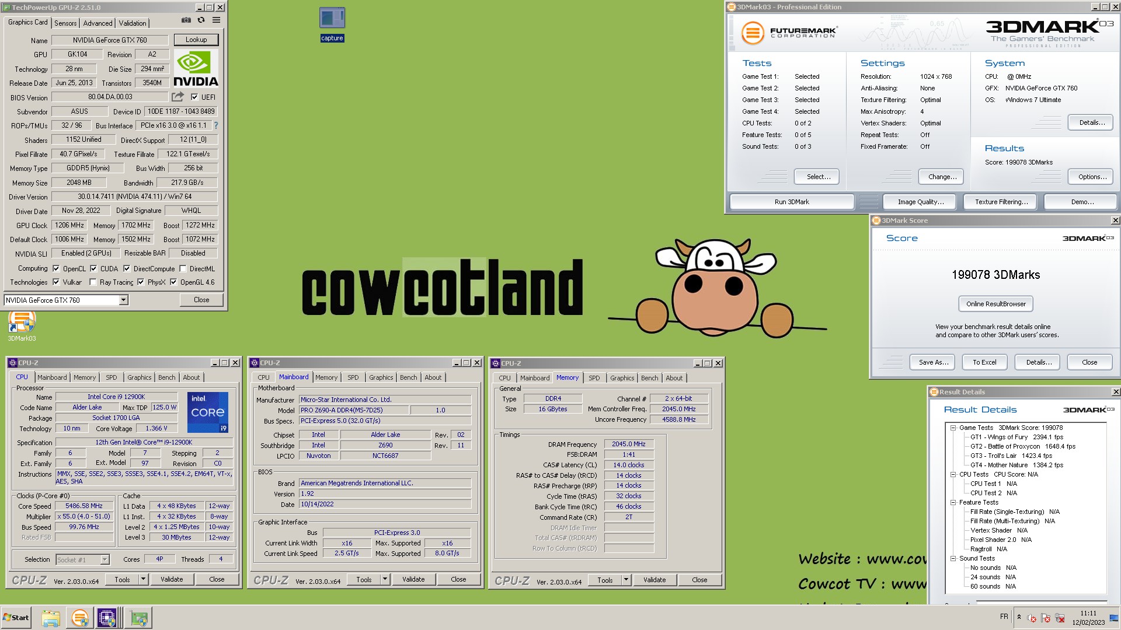Click the 3DMark03 taskbar icon
The height and width of the screenshot is (630, 1121).
[79, 618]
